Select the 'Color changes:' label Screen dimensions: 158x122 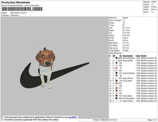pos(115,20)
